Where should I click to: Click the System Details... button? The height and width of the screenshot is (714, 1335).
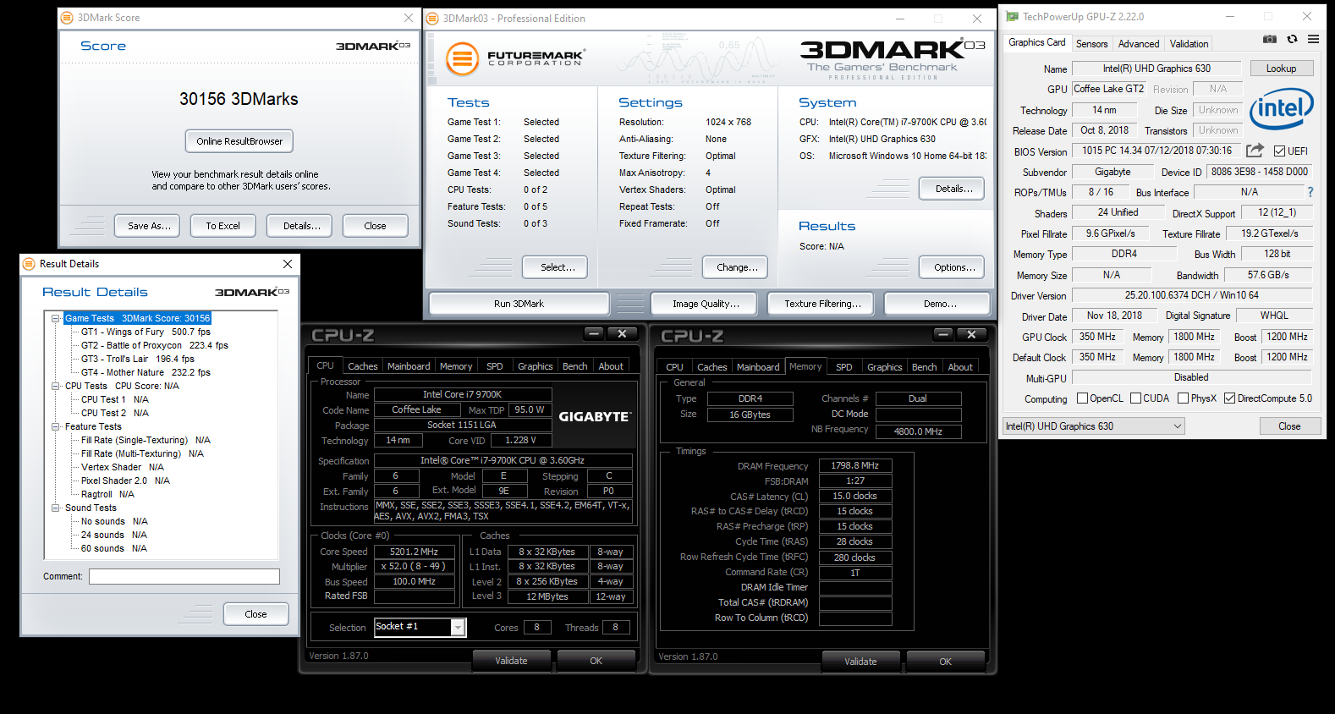tap(953, 189)
